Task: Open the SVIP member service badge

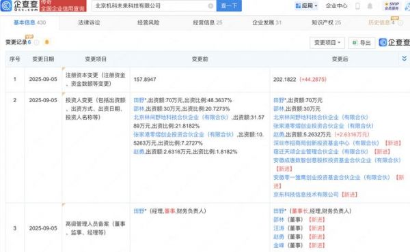Action: (x=392, y=5)
